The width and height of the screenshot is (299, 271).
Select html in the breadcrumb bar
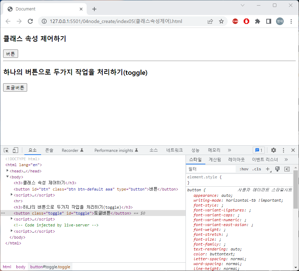point(7,267)
